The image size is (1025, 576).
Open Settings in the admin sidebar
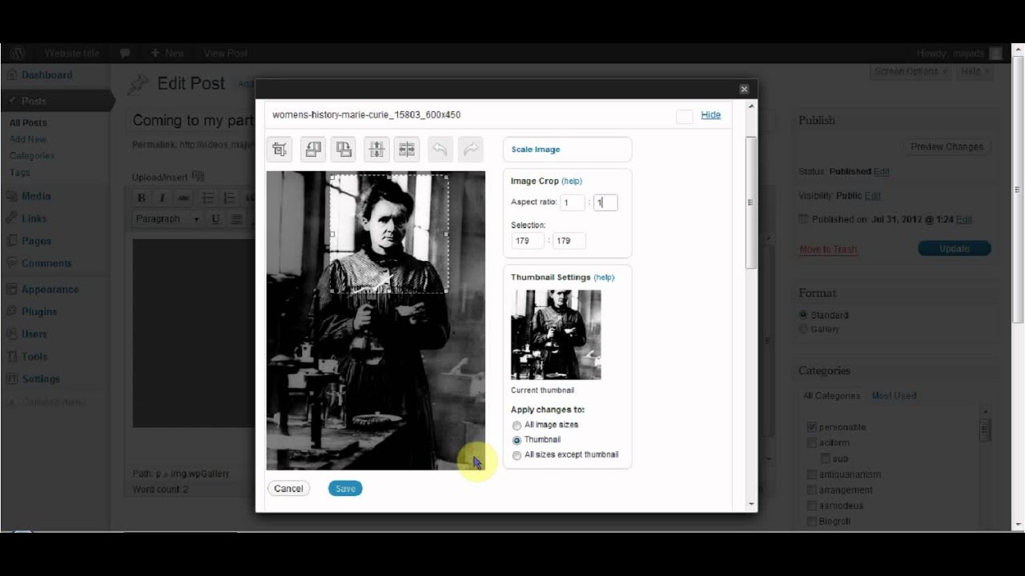[41, 379]
